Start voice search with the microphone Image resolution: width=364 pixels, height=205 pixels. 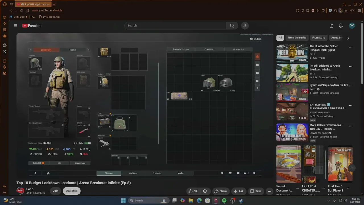[x=245, y=26]
